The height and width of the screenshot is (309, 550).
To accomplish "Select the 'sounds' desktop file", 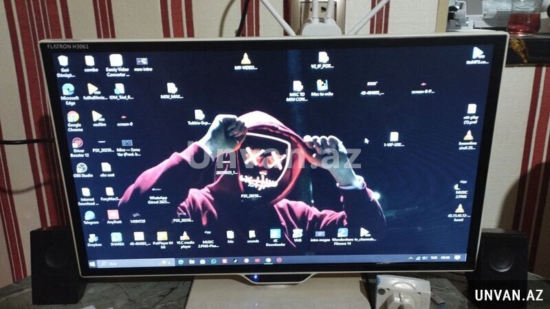I will tap(252, 236).
